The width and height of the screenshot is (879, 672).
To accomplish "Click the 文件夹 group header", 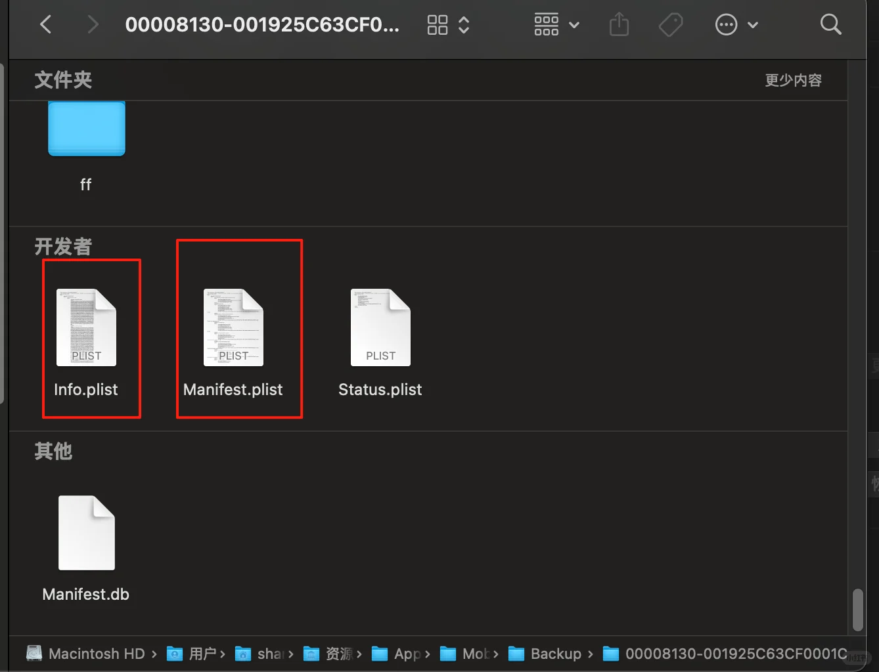I will [x=63, y=80].
